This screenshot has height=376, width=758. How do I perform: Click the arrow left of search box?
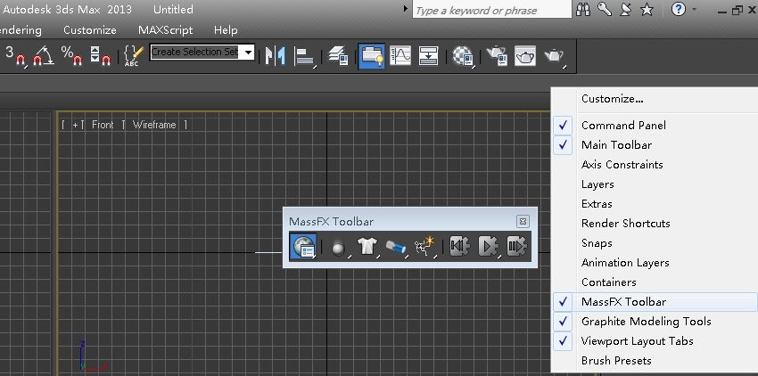coord(405,9)
